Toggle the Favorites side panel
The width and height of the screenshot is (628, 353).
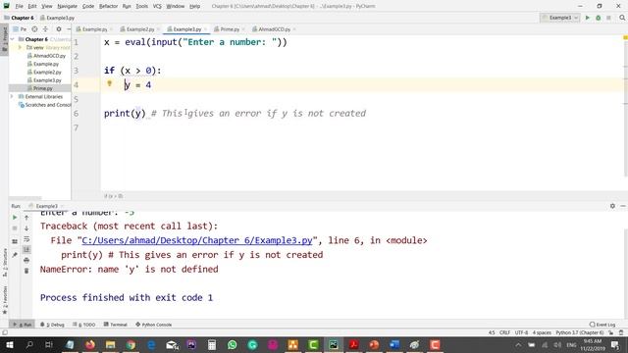[x=5, y=299]
